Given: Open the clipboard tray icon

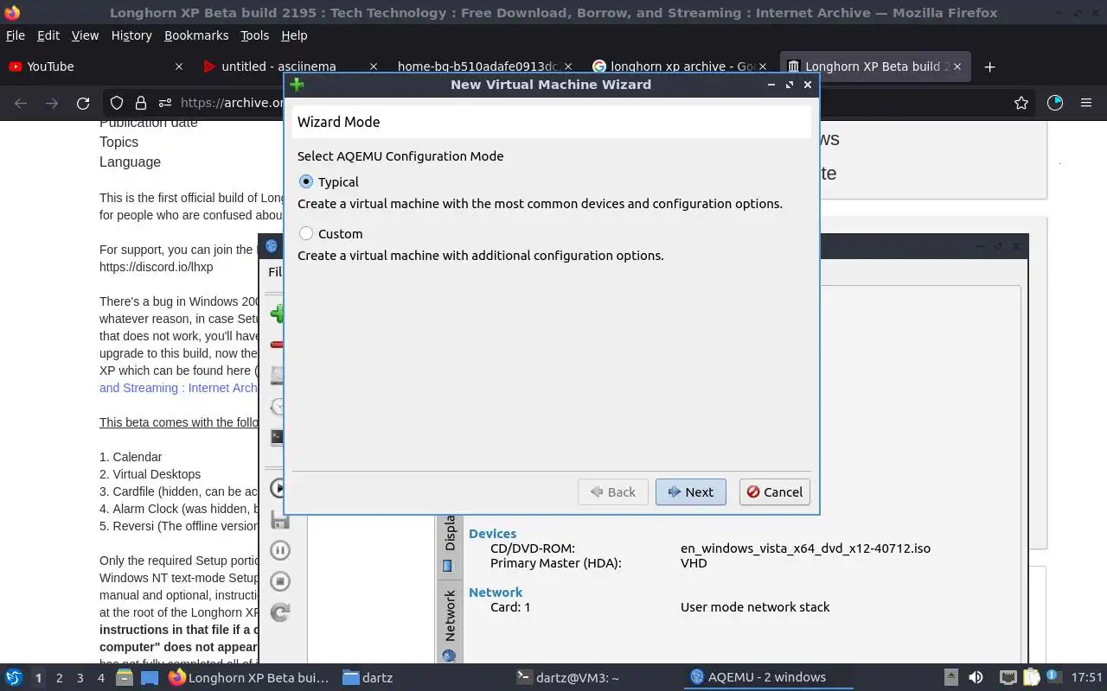Looking at the screenshot, I should [1031, 678].
